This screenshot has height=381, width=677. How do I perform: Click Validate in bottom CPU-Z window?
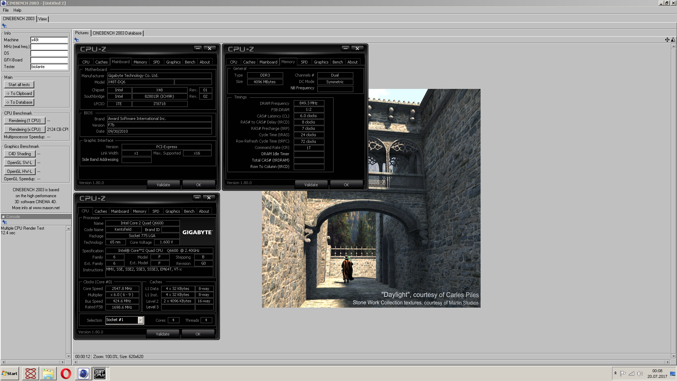(x=163, y=334)
